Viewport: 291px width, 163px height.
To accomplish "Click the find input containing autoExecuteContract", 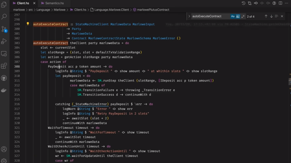I will click(x=210, y=16).
